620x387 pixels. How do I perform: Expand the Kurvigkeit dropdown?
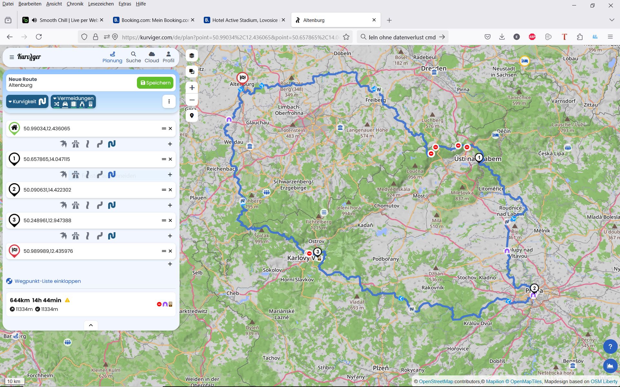[27, 101]
